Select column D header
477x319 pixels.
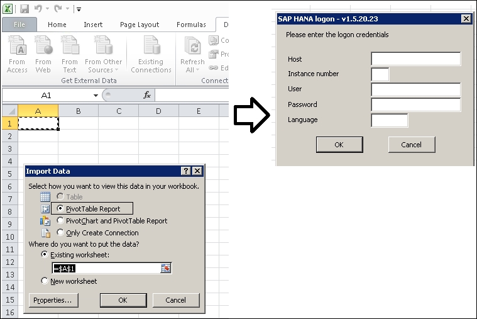click(x=158, y=111)
